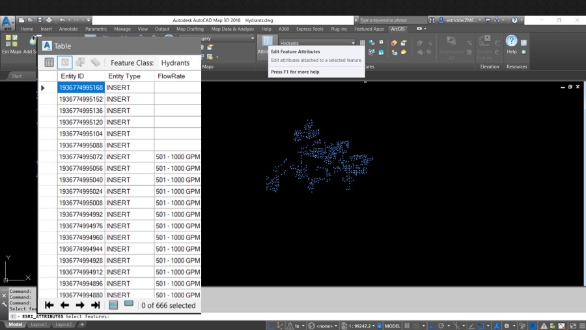Viewport: 586px width, 330px height.
Task: Toggle snap mode in status bar
Action: pyautogui.click(x=416, y=326)
